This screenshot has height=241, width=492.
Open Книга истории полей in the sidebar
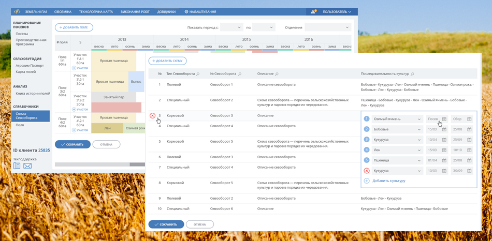tap(33, 94)
